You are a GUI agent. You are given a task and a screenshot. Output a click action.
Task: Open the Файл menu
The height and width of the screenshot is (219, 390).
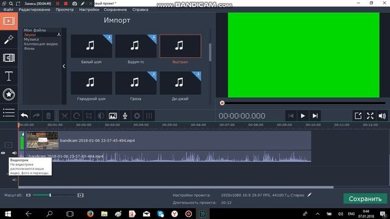pos(8,10)
